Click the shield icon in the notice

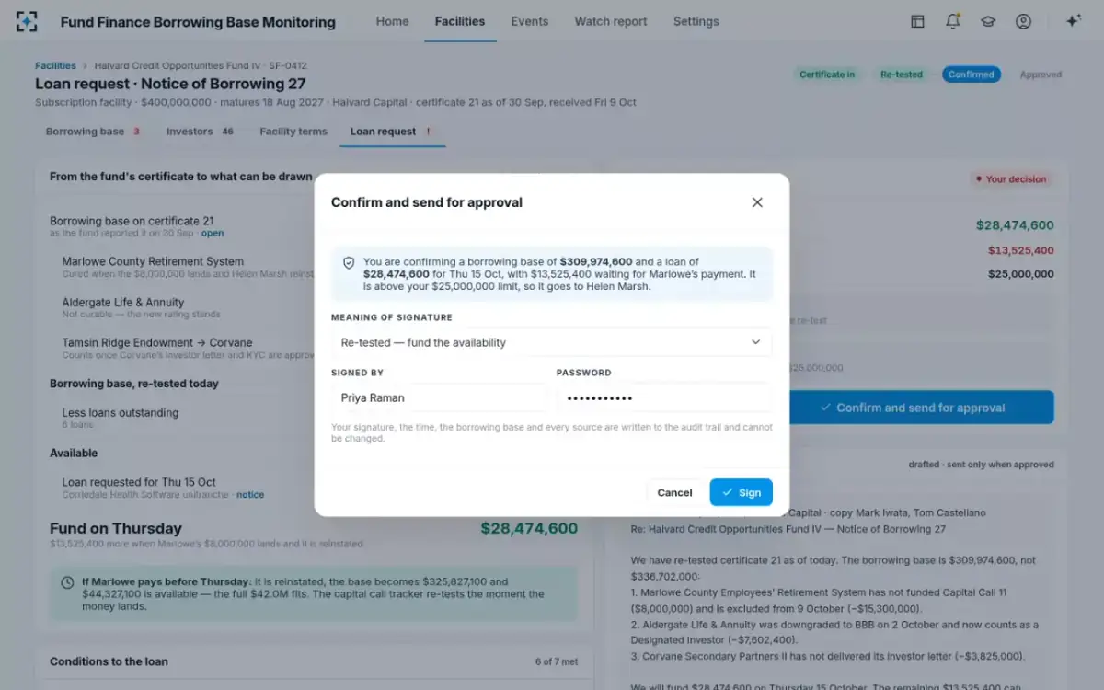tap(349, 262)
